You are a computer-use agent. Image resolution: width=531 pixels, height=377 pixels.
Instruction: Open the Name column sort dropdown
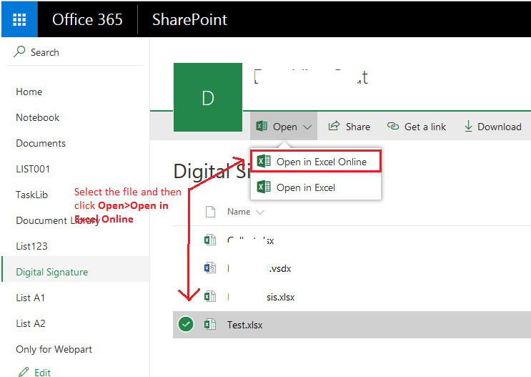[x=260, y=212]
